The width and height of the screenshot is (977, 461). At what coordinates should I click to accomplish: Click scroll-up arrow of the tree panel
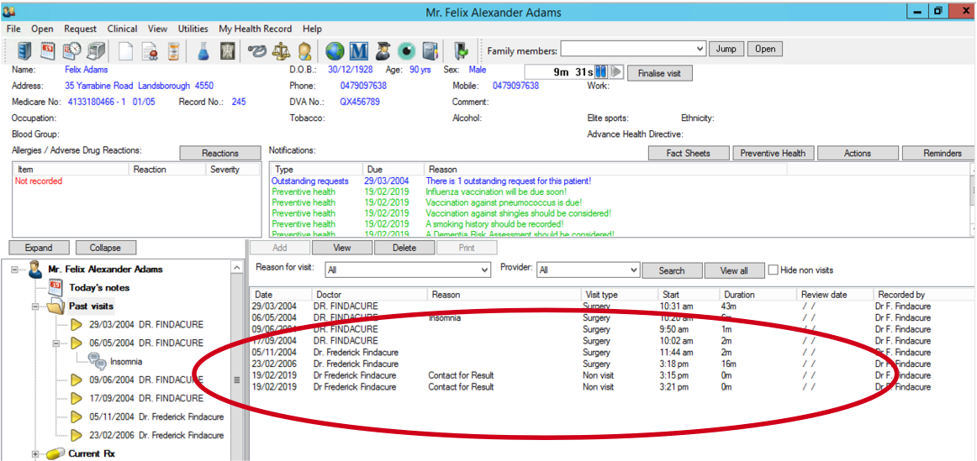tap(237, 268)
